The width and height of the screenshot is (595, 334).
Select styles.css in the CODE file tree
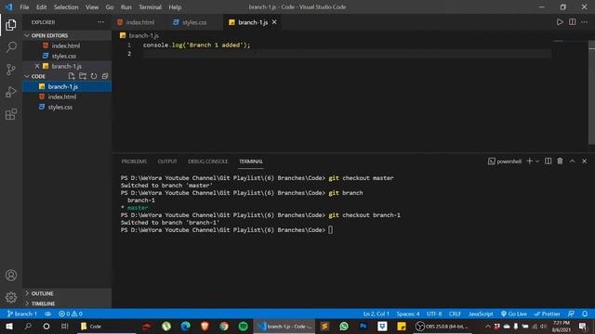(x=67, y=108)
